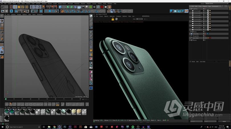The image size is (231, 129).
Task: Toggle Z axis lock
Action: 39,7
